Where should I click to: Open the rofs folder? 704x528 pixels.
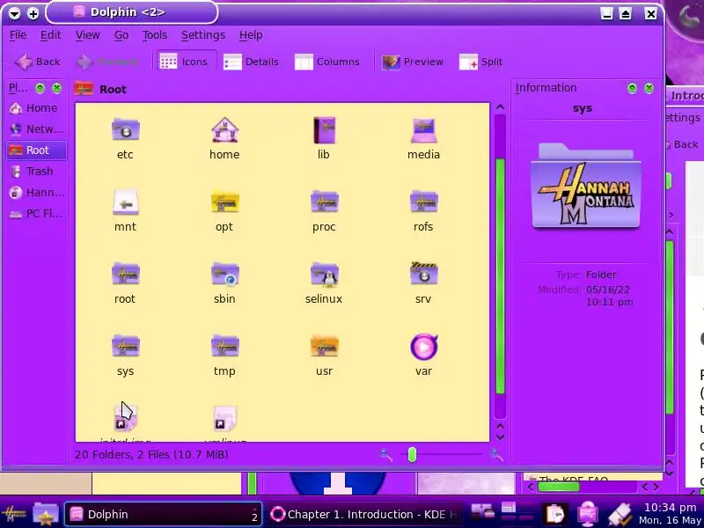point(423,202)
